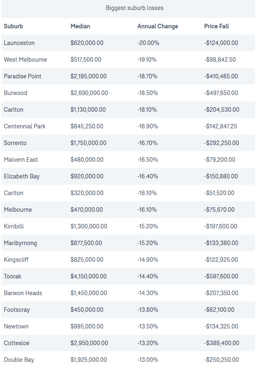Image resolution: width=255 pixels, height=366 pixels.
Task: Select the $2,195,000.00 median for Paradise Point
Action: click(88, 76)
